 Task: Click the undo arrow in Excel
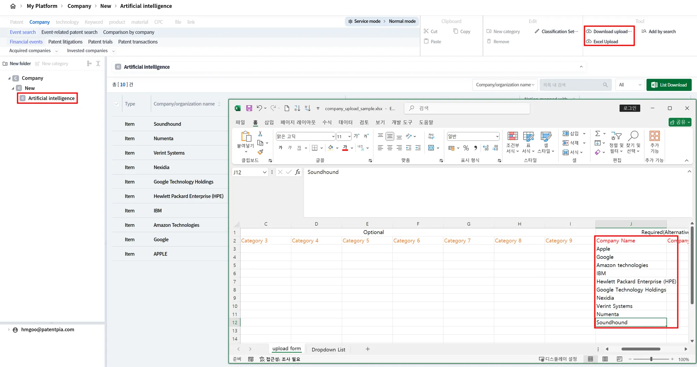point(259,108)
